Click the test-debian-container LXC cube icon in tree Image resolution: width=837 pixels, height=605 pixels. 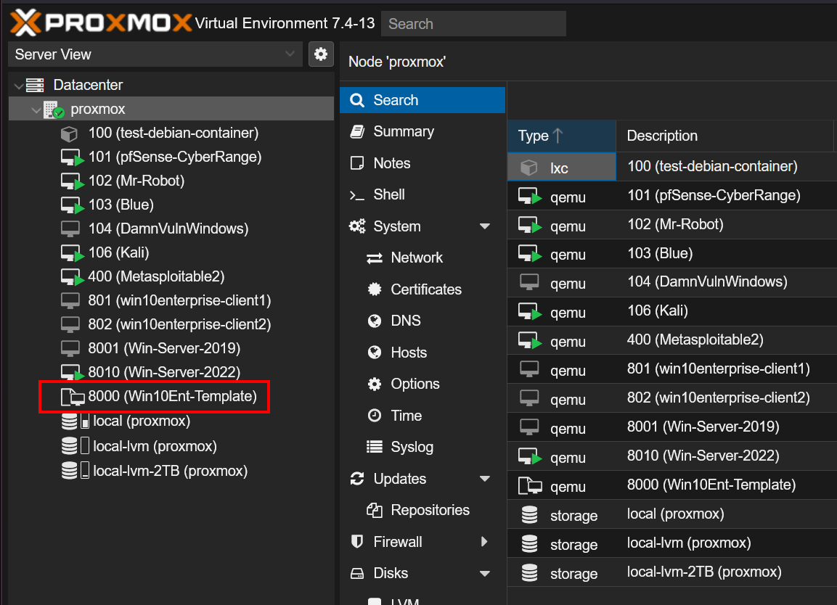pyautogui.click(x=70, y=133)
